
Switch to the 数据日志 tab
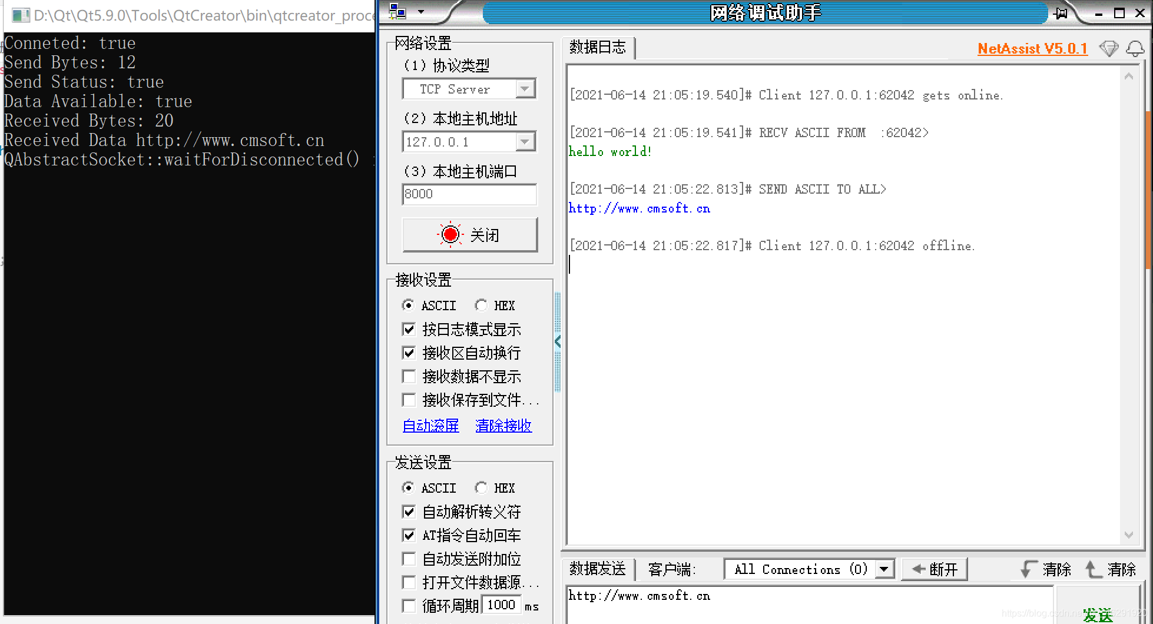(x=598, y=47)
